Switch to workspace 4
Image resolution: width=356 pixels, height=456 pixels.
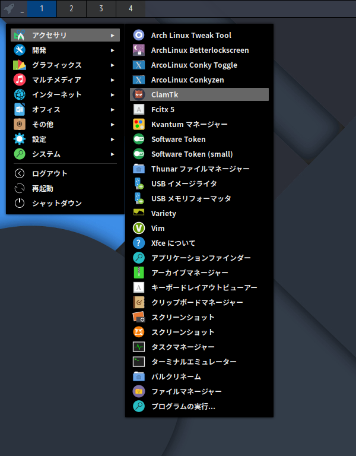pos(131,9)
